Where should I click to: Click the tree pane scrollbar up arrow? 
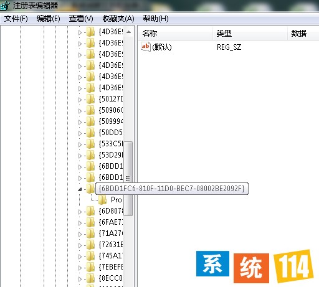[128, 32]
